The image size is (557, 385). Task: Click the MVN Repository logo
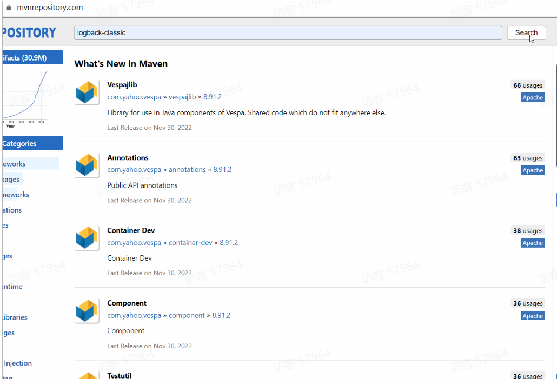point(29,33)
